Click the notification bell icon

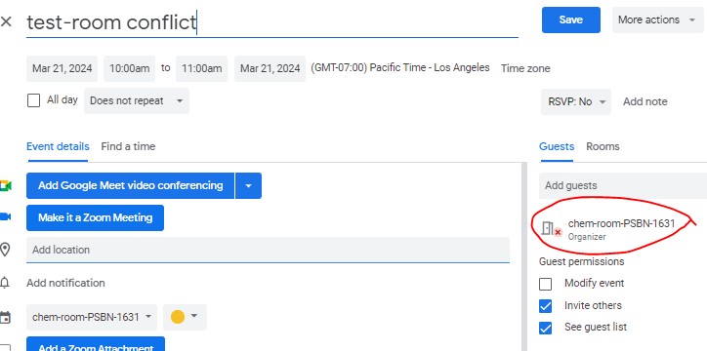tap(5, 283)
